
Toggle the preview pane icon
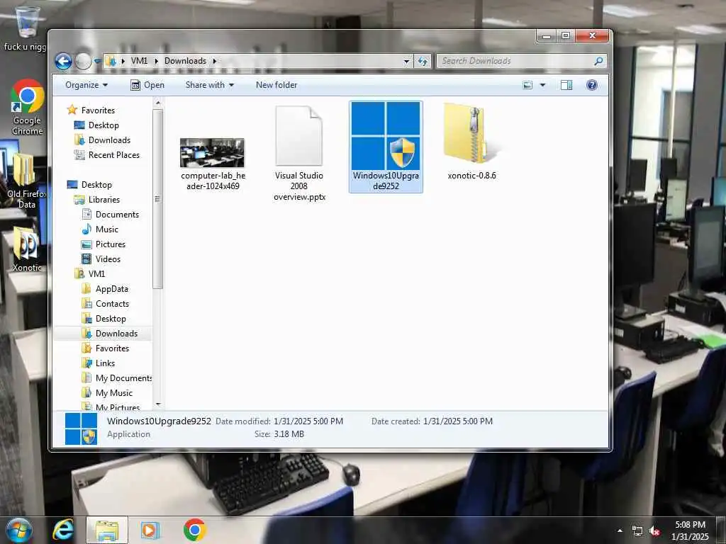566,85
